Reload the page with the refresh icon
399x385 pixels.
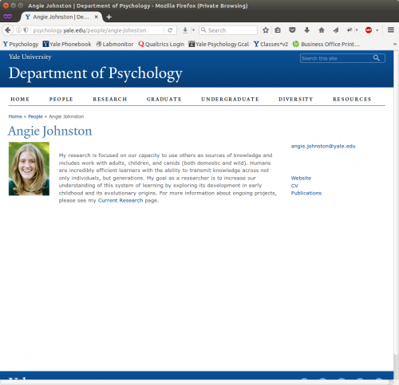tap(170, 30)
